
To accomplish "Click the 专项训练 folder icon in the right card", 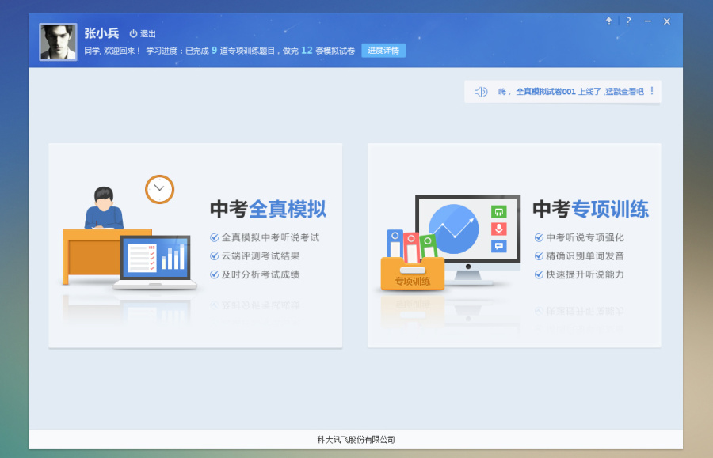I will pos(413,276).
